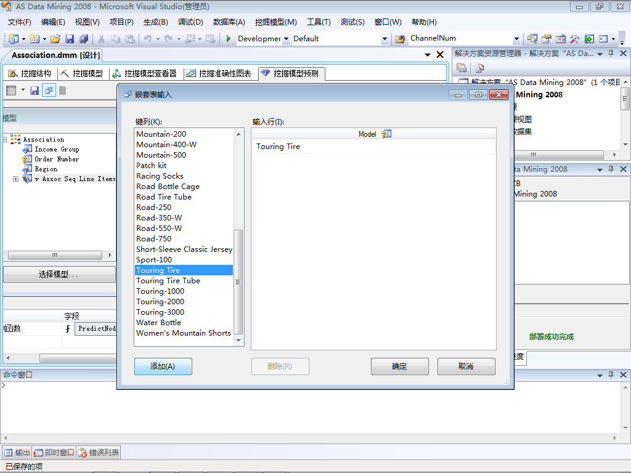Viewport: 631px width, 473px height.
Task: Click the Solution Explorer horizontal scrollbar thumb
Action: (x=559, y=155)
